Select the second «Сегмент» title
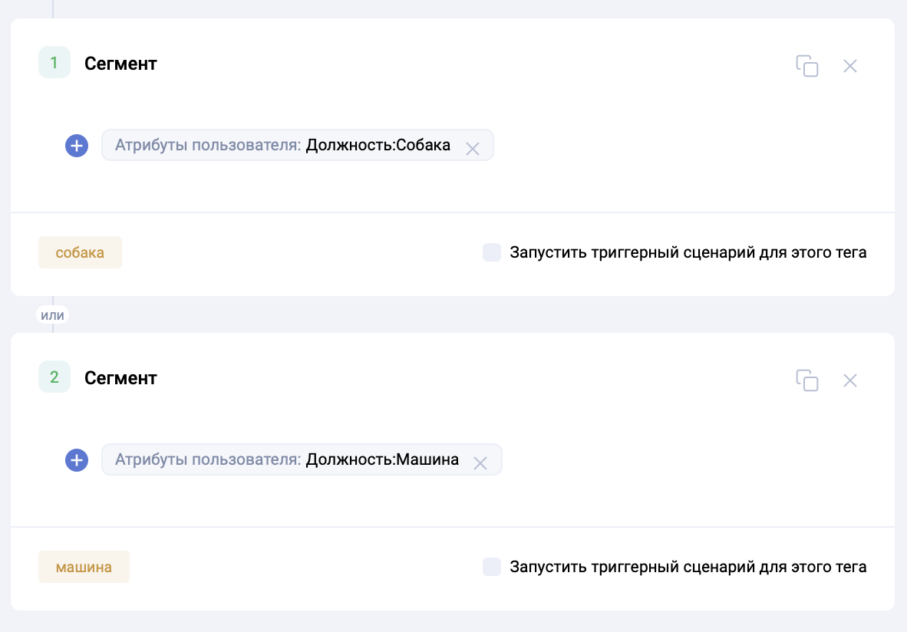 pos(120,378)
